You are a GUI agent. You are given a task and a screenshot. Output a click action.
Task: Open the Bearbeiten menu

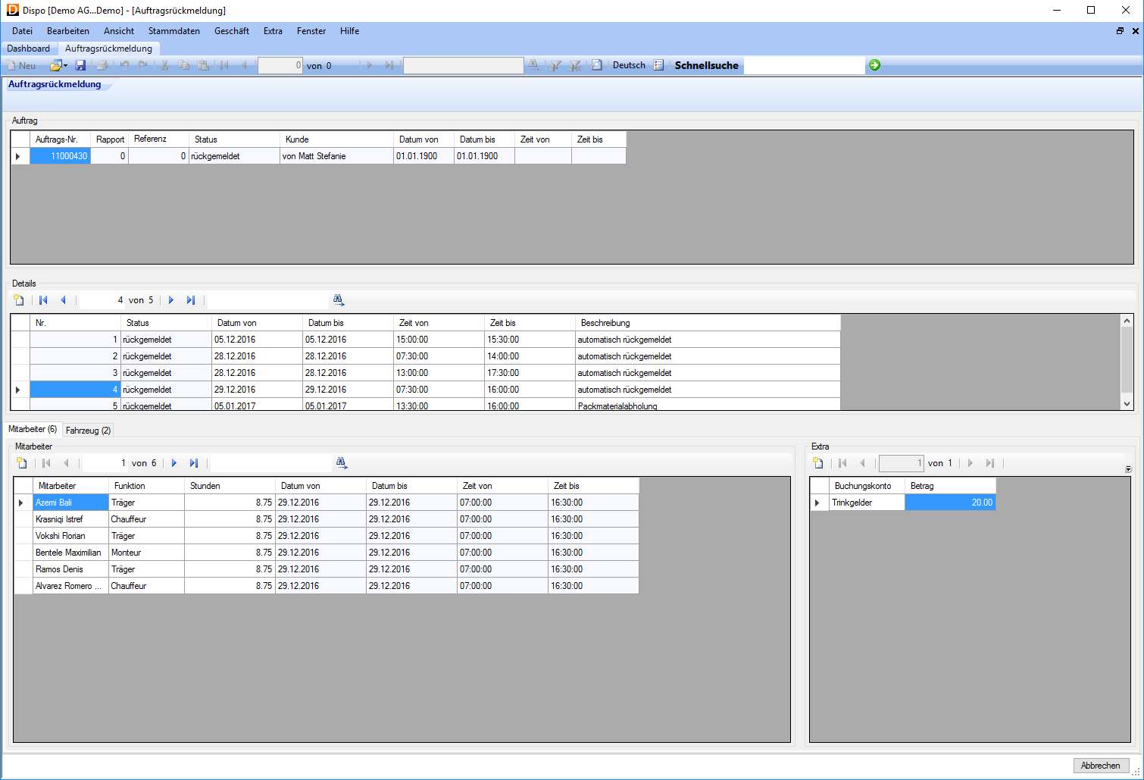tap(68, 31)
